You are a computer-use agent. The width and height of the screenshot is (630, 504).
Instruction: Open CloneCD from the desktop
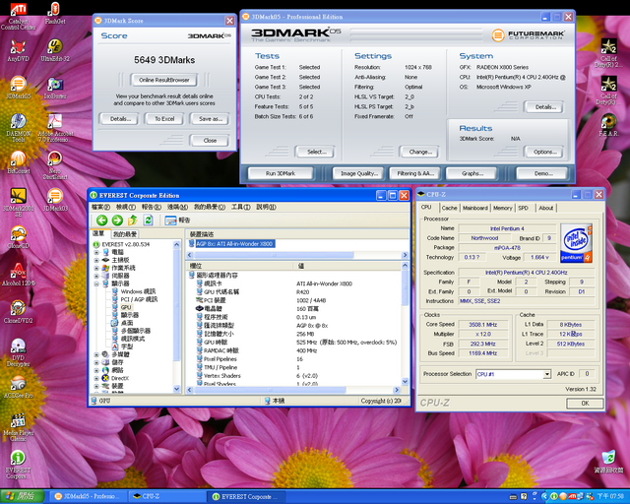18,237
